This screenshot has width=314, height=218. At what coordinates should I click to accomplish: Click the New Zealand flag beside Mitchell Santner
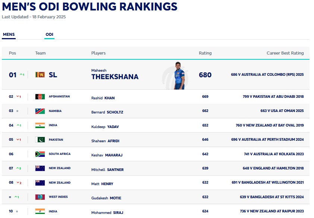click(40, 168)
